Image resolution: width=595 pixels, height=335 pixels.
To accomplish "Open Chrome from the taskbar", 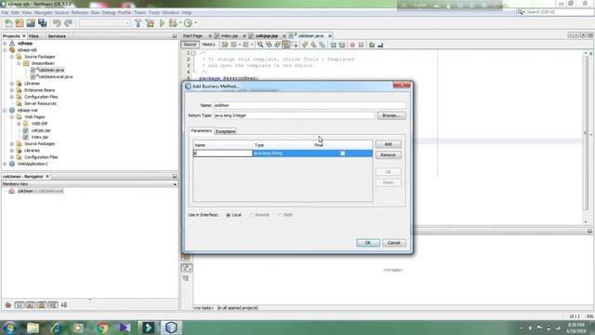I will [101, 328].
